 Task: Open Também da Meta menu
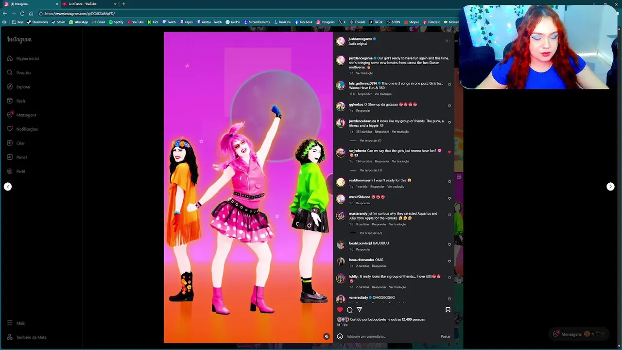click(x=27, y=337)
